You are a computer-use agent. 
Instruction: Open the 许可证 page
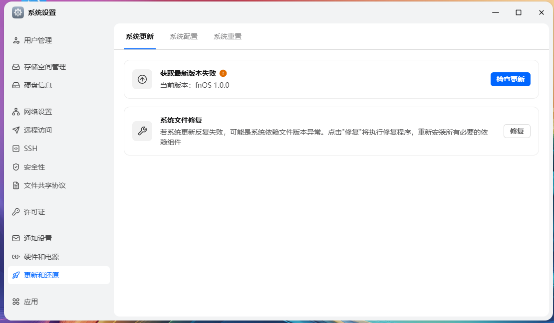(59, 212)
